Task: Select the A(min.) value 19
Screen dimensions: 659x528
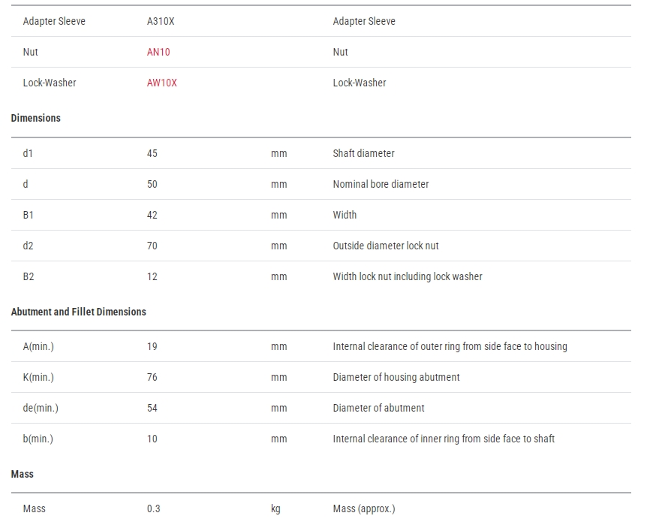Action: pyautogui.click(x=152, y=346)
